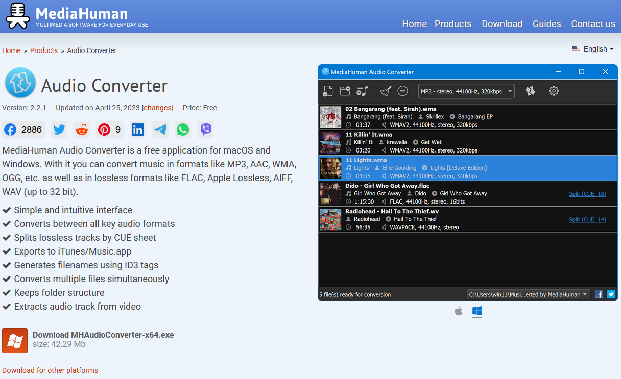Switch screenshot to Windows logo icon
The width and height of the screenshot is (621, 379).
(477, 311)
